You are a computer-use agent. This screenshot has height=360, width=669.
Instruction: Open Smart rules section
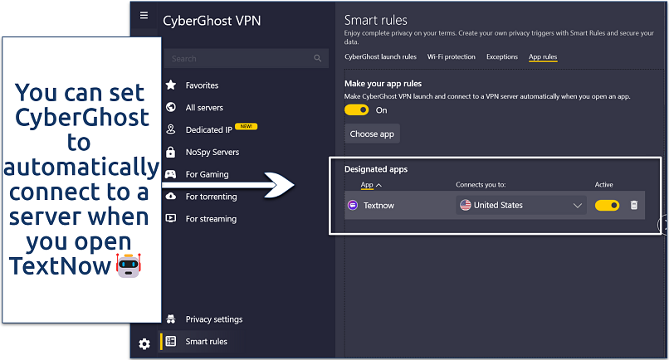pos(206,341)
